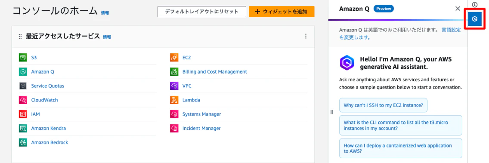Click the Amazon Q hexagon logo in greeting
Screen dimensions: 489x163
point(347,62)
